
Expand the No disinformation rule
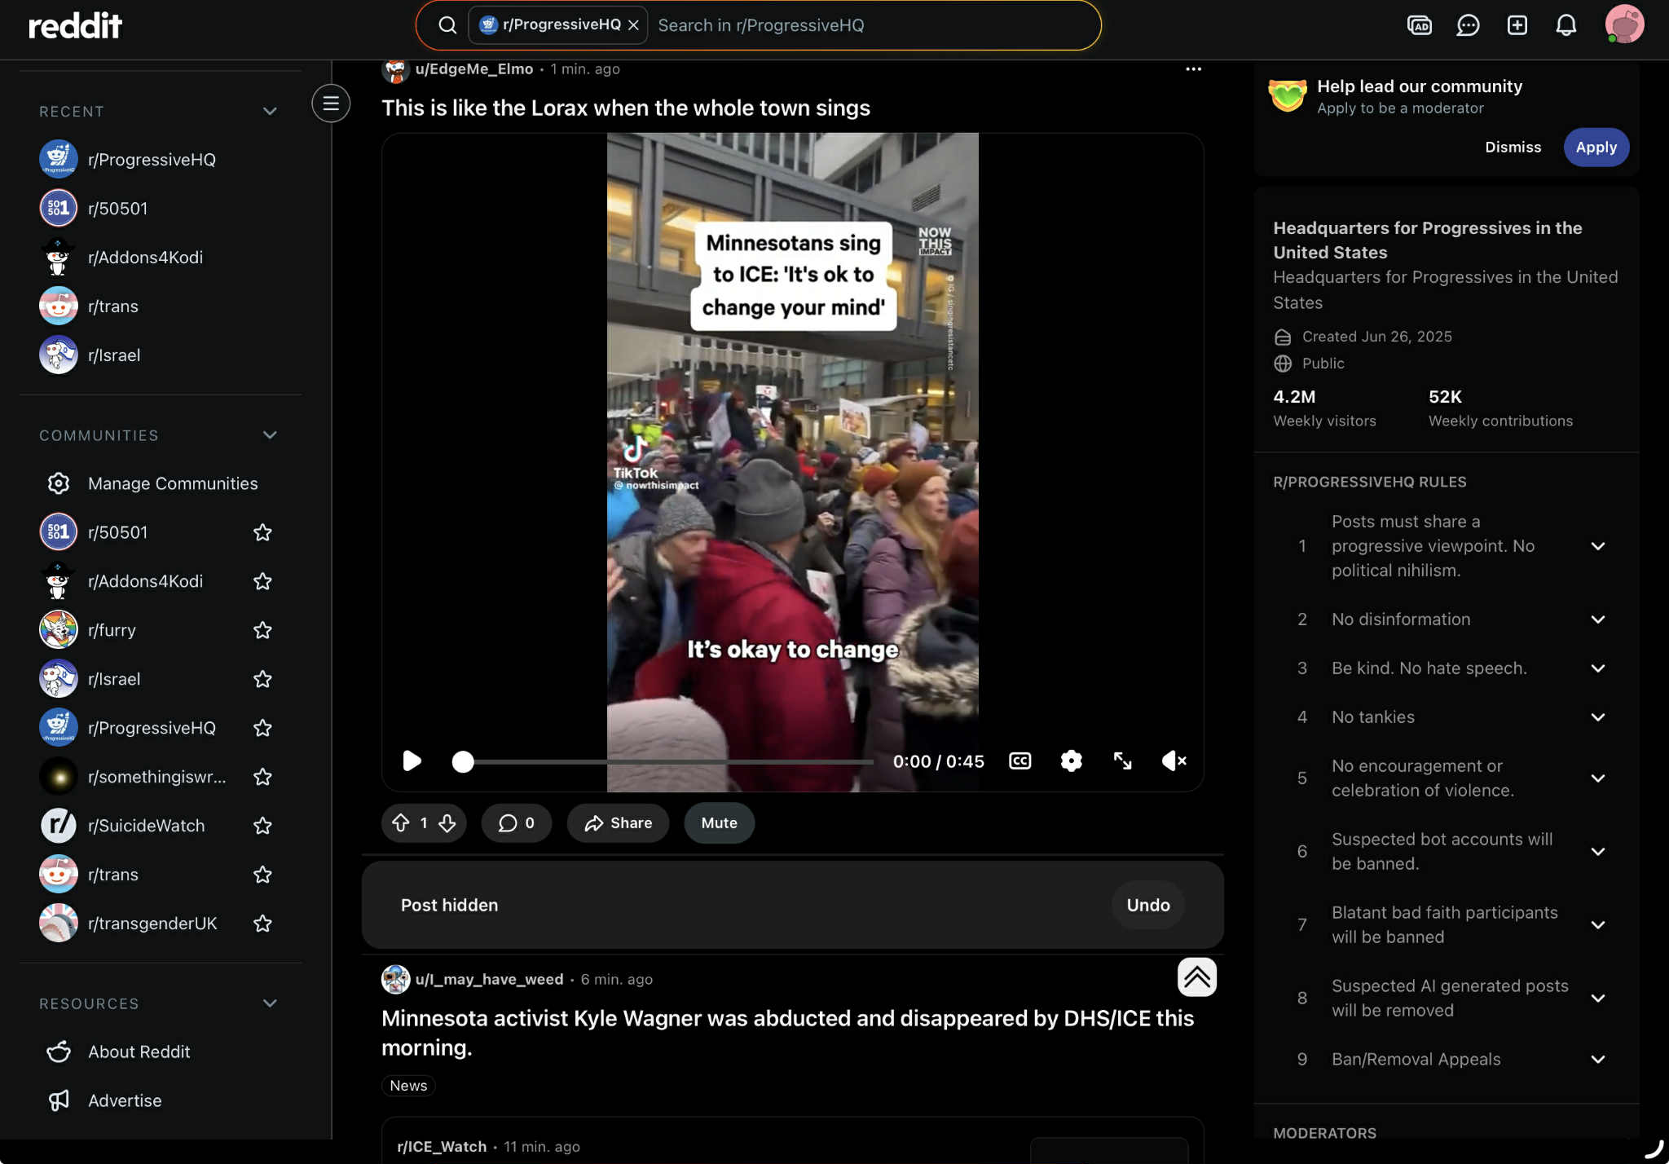click(x=1597, y=619)
